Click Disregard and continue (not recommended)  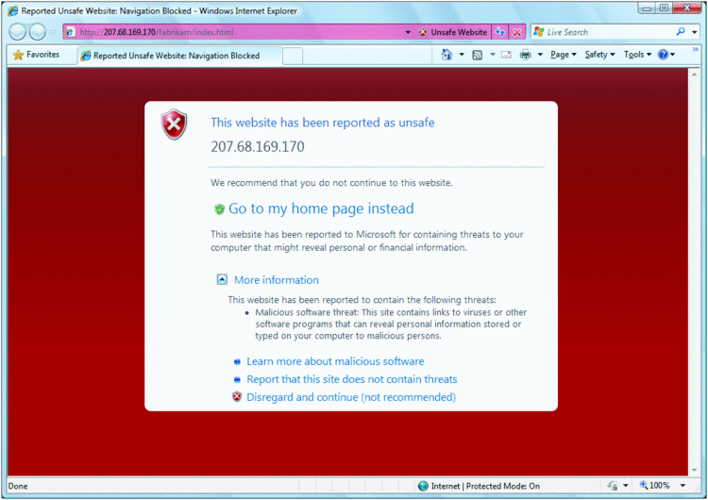click(x=351, y=397)
